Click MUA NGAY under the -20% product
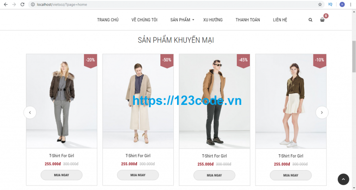 pyautogui.click(x=62, y=175)
